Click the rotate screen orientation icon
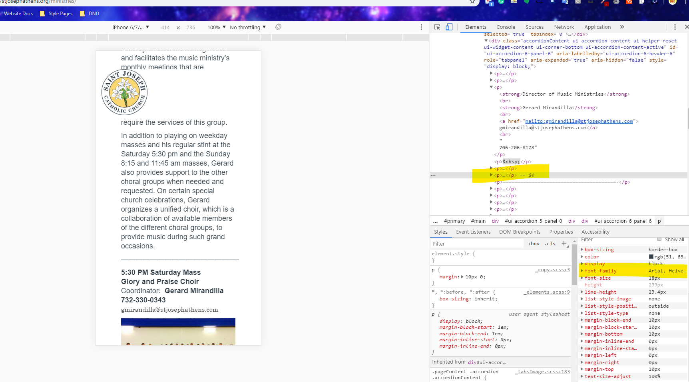 279,27
